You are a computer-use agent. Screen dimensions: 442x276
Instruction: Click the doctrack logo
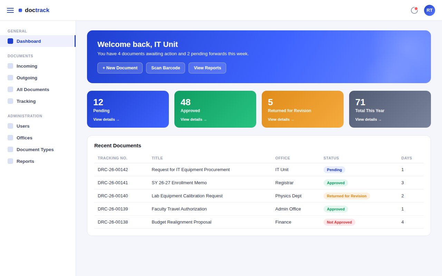[34, 10]
